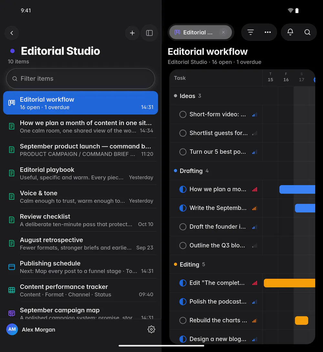Select Editorial workflow in the sidebar list

pos(80,103)
